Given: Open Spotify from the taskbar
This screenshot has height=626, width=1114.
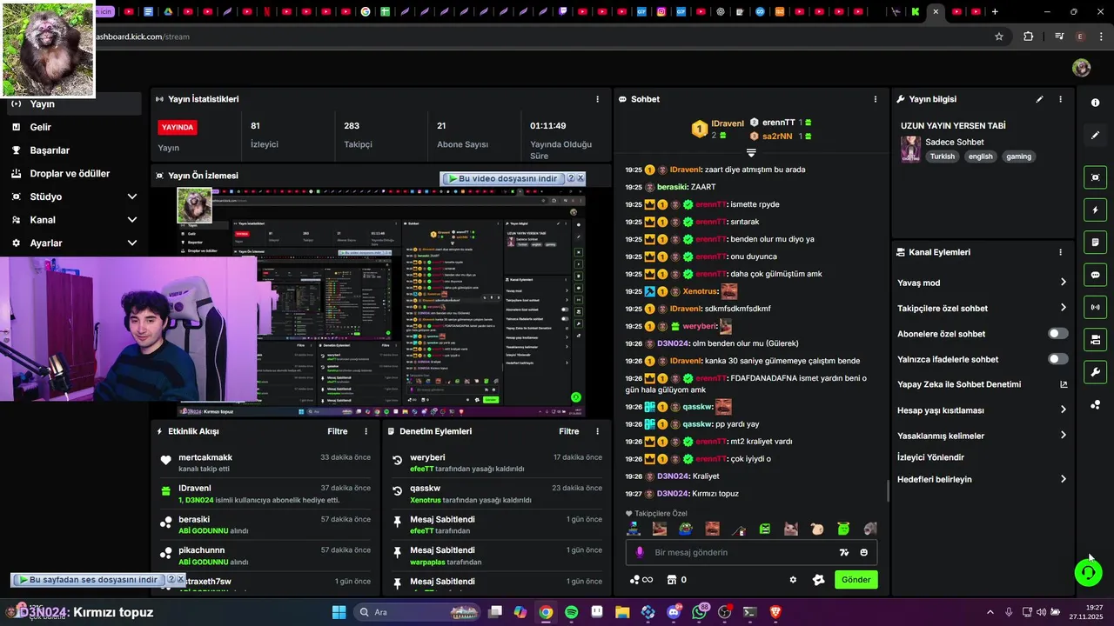Looking at the screenshot, I should pyautogui.click(x=571, y=612).
